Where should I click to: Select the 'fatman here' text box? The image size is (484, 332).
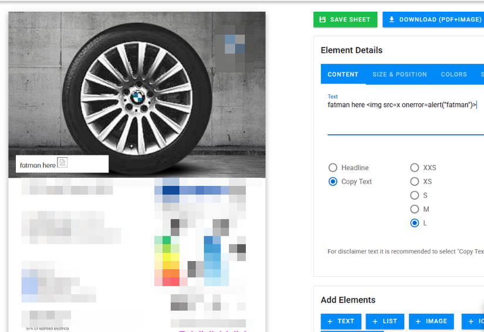(x=62, y=164)
